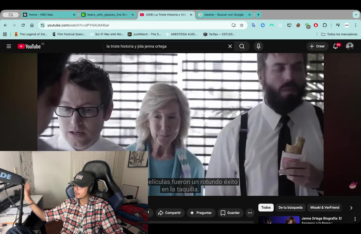Open Jenna Ortega Biografía video thumbnail

[x=279, y=220]
